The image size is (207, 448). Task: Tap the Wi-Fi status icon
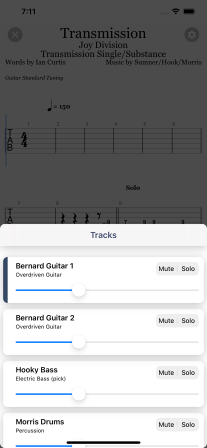(x=175, y=11)
